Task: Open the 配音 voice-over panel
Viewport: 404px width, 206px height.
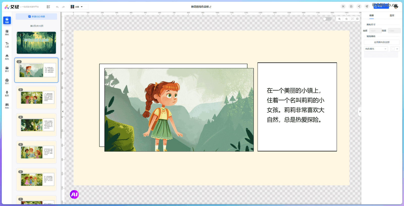Action: [7, 94]
